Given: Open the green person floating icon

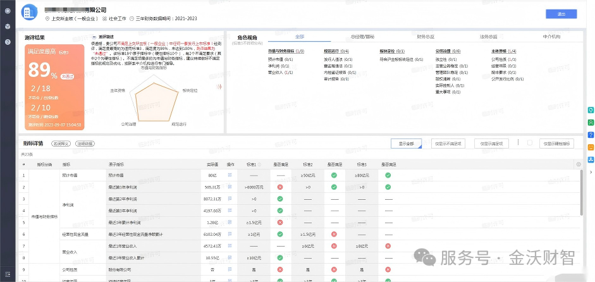Looking at the screenshot, I should [591, 123].
